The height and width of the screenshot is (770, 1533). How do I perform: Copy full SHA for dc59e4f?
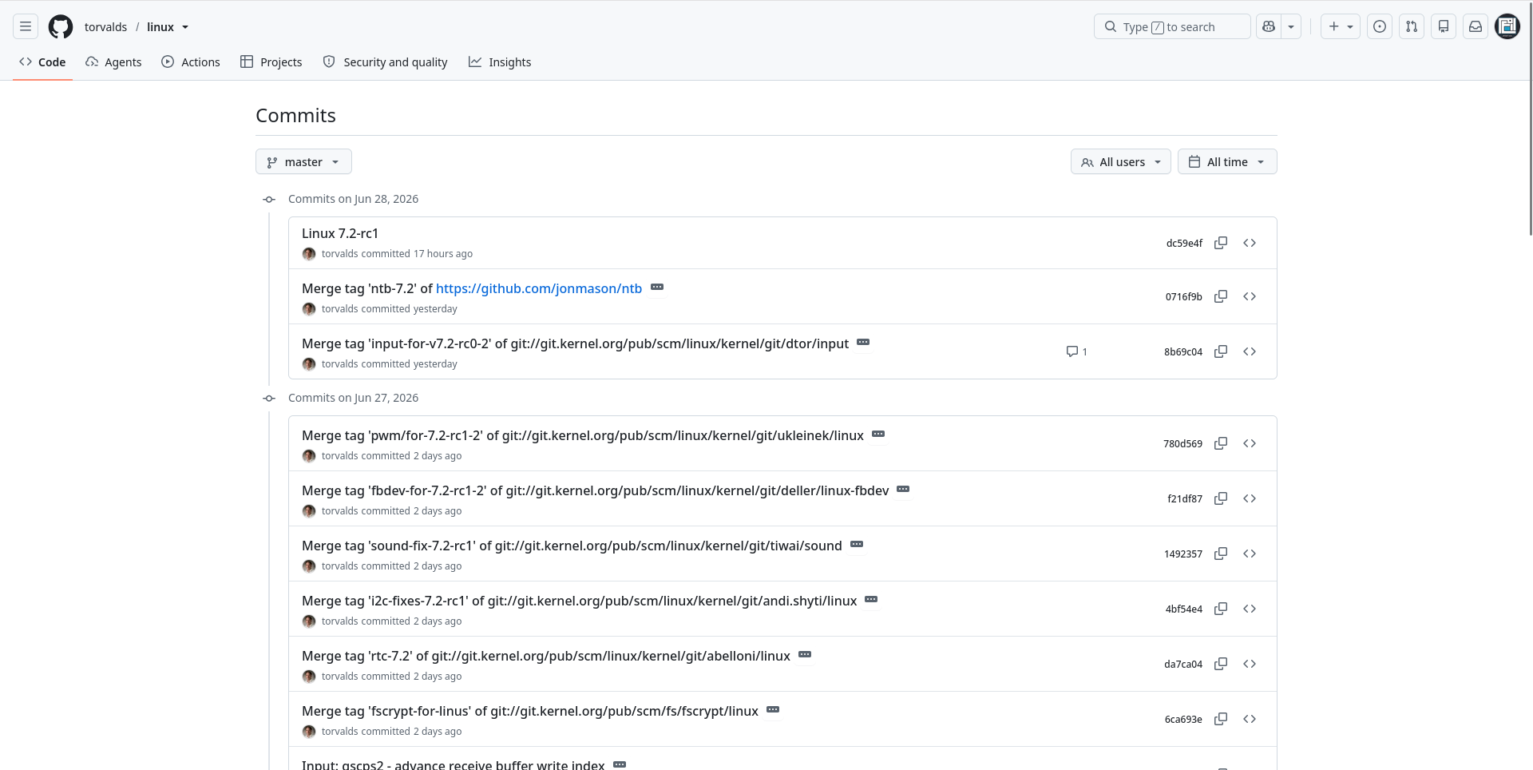(x=1221, y=243)
